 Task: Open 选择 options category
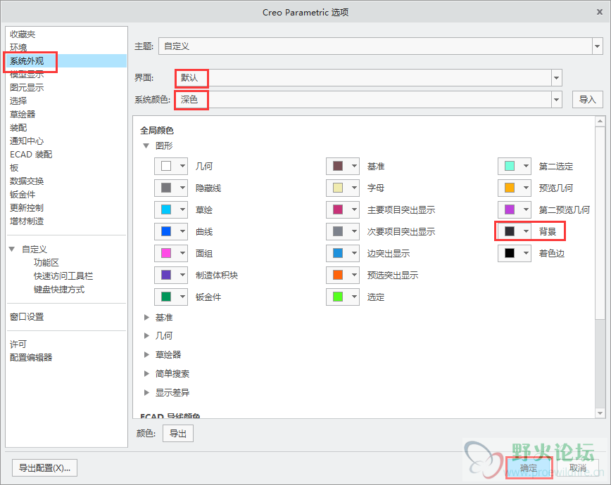pyautogui.click(x=18, y=101)
